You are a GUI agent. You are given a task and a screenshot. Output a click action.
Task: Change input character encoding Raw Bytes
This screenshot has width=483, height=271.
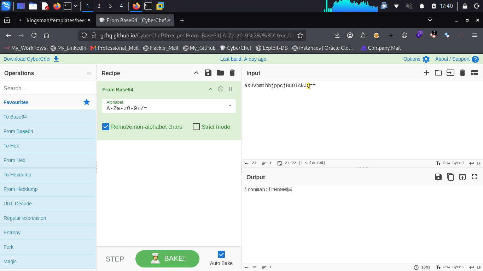click(450, 163)
